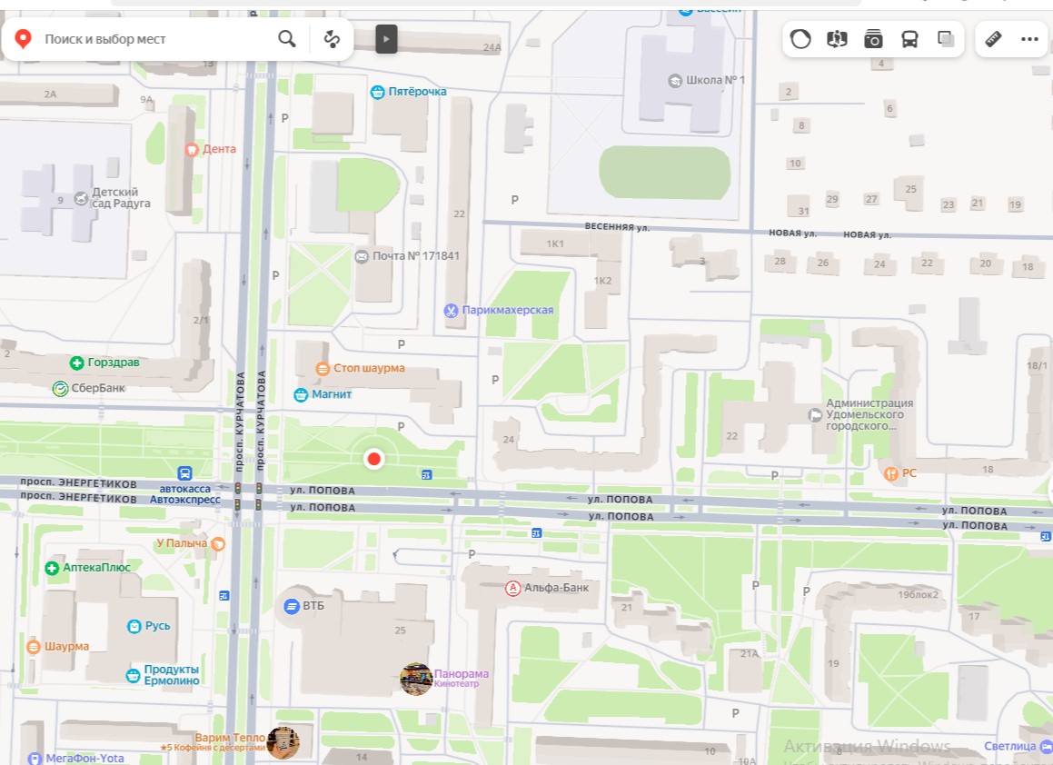The width and height of the screenshot is (1053, 765).
Task: Click the red location dot marker
Action: pos(373,460)
